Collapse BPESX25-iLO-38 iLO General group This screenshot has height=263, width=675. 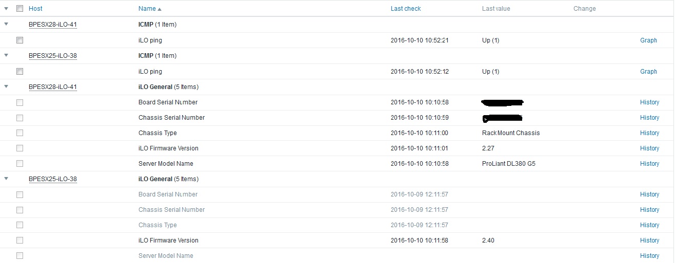6,179
